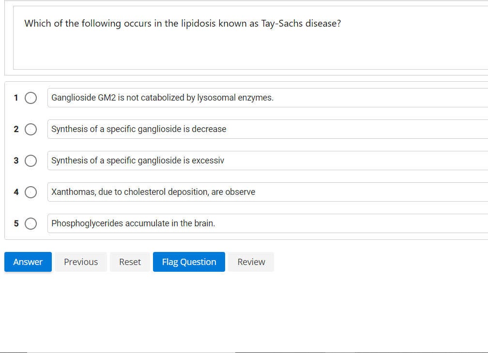Click the number 2 option label

pos(16,129)
